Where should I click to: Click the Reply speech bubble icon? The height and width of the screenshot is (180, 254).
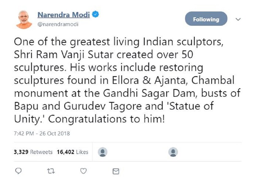click(x=18, y=171)
